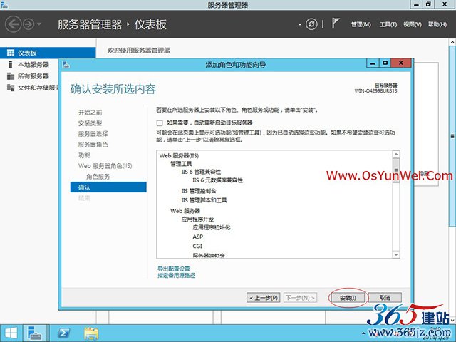This screenshot has height=342, width=456.
Task: Maximize the add roles wizard window
Action: tap(385, 63)
